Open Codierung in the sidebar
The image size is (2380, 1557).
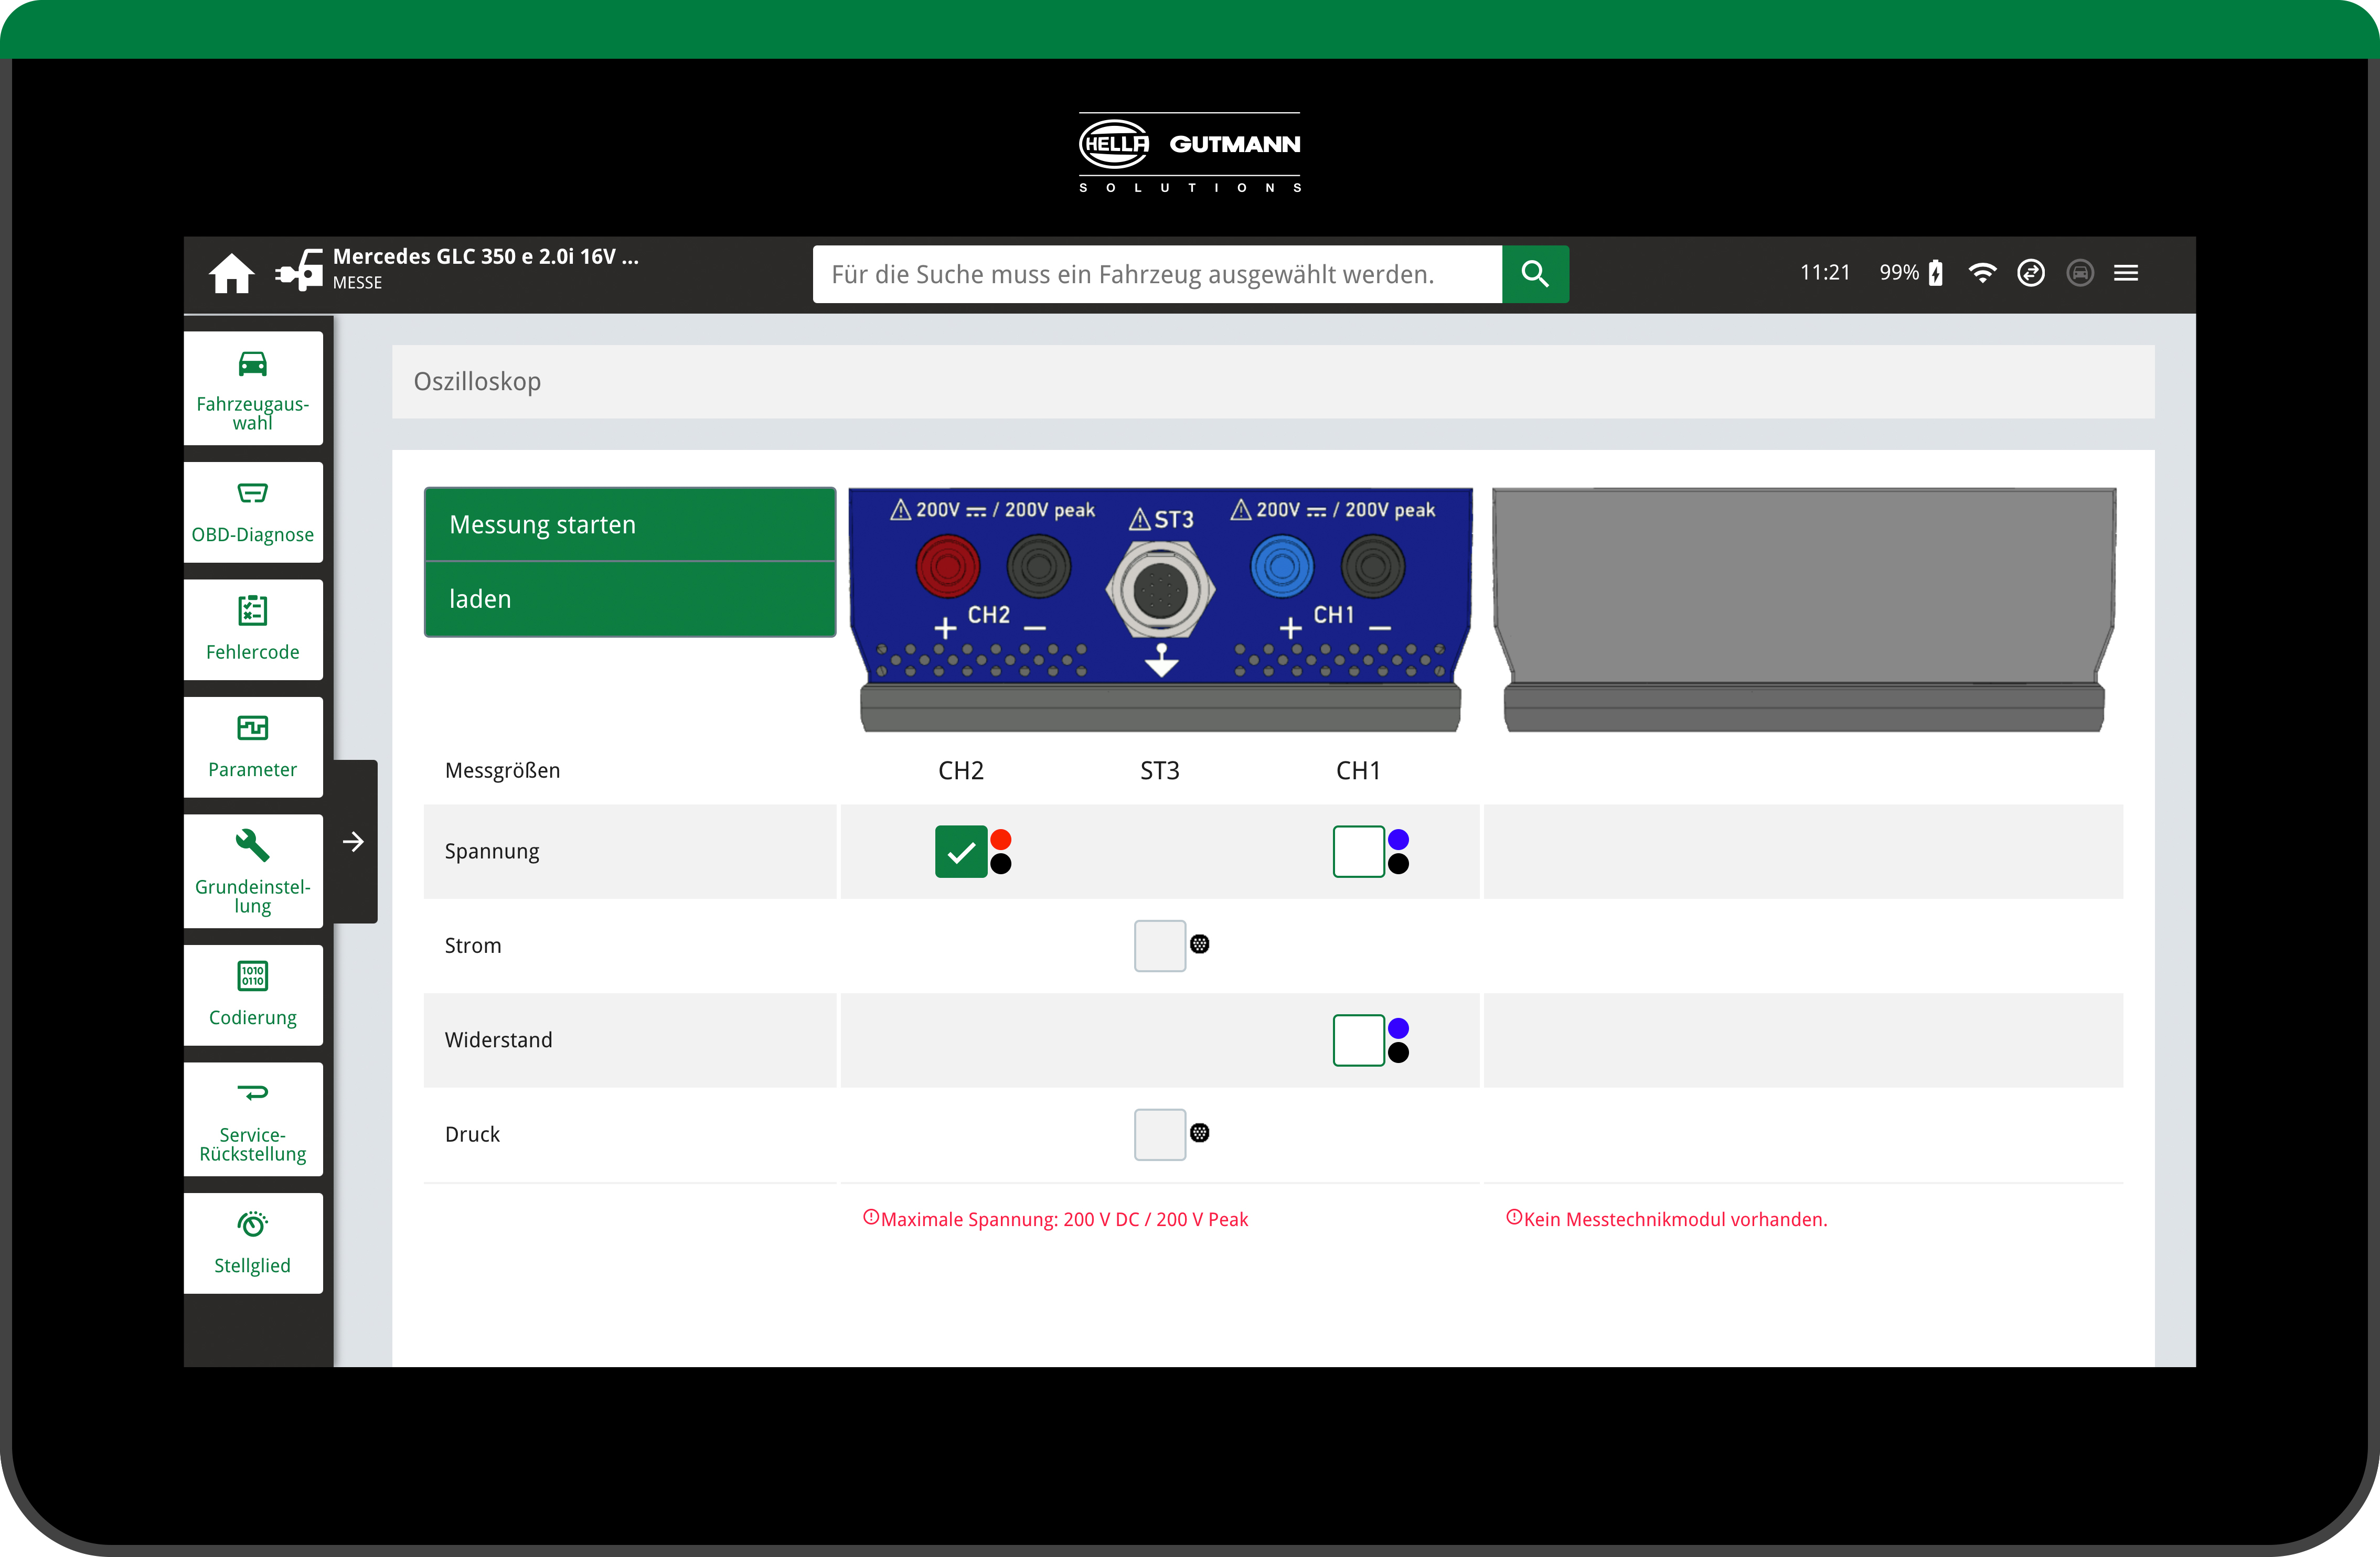(253, 994)
